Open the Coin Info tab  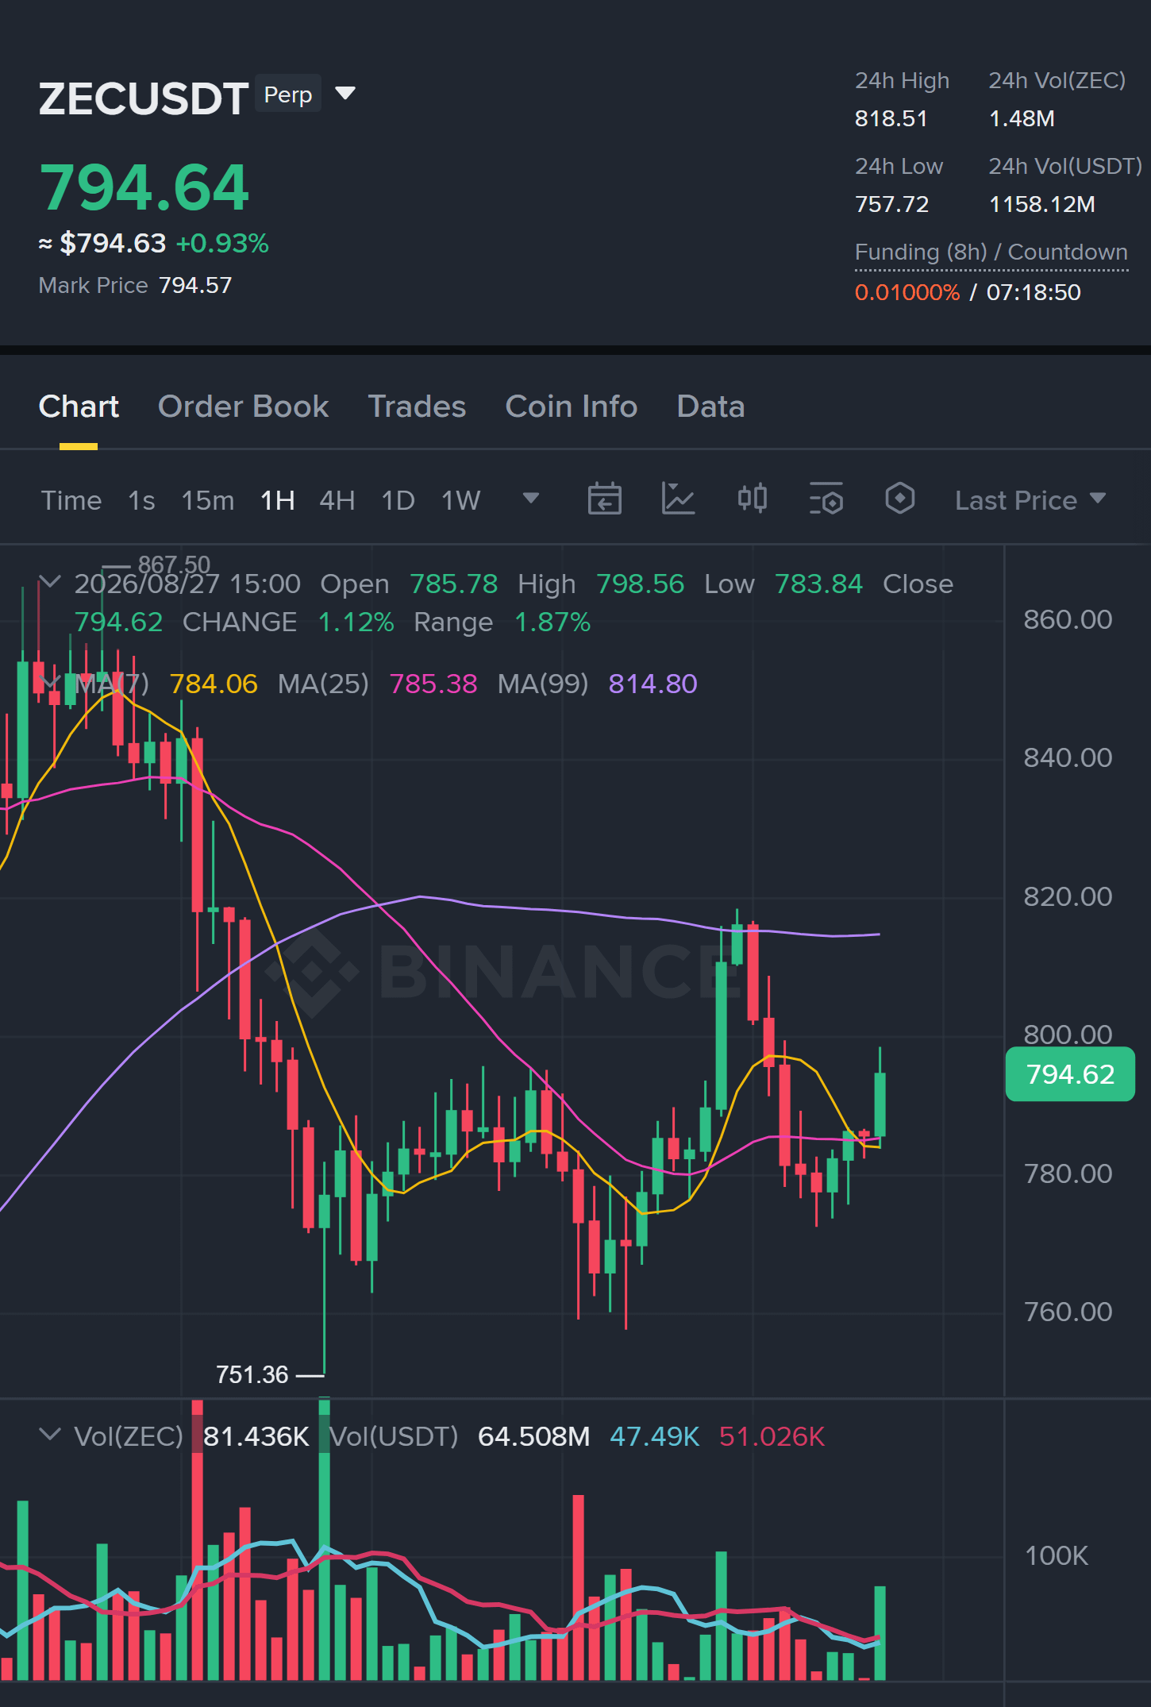[x=572, y=407]
